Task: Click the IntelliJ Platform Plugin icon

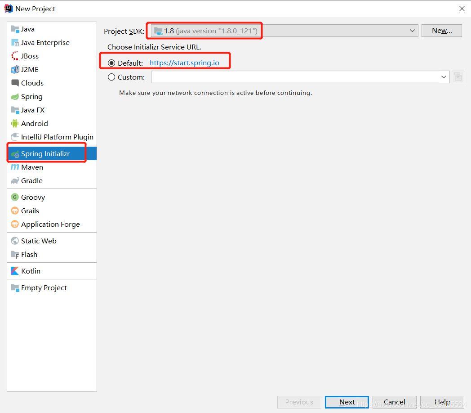Action: (15, 137)
